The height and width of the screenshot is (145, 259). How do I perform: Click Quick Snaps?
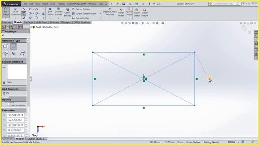click(129, 12)
